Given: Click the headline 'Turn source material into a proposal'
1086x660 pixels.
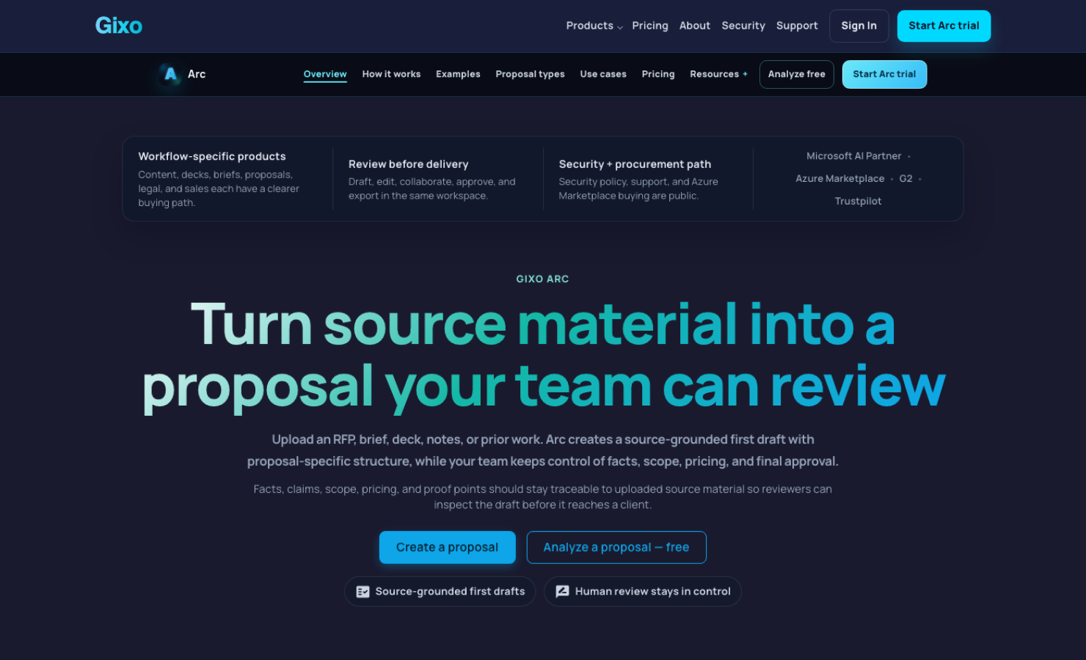Looking at the screenshot, I should click(x=543, y=355).
